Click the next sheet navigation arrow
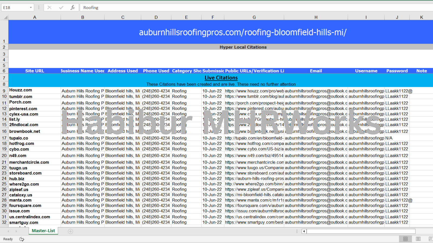The width and height of the screenshot is (433, 243). click(x=16, y=231)
